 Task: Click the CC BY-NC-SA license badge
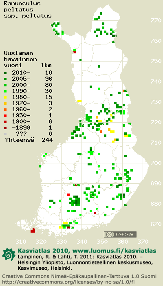pyautogui.click(x=120, y=234)
